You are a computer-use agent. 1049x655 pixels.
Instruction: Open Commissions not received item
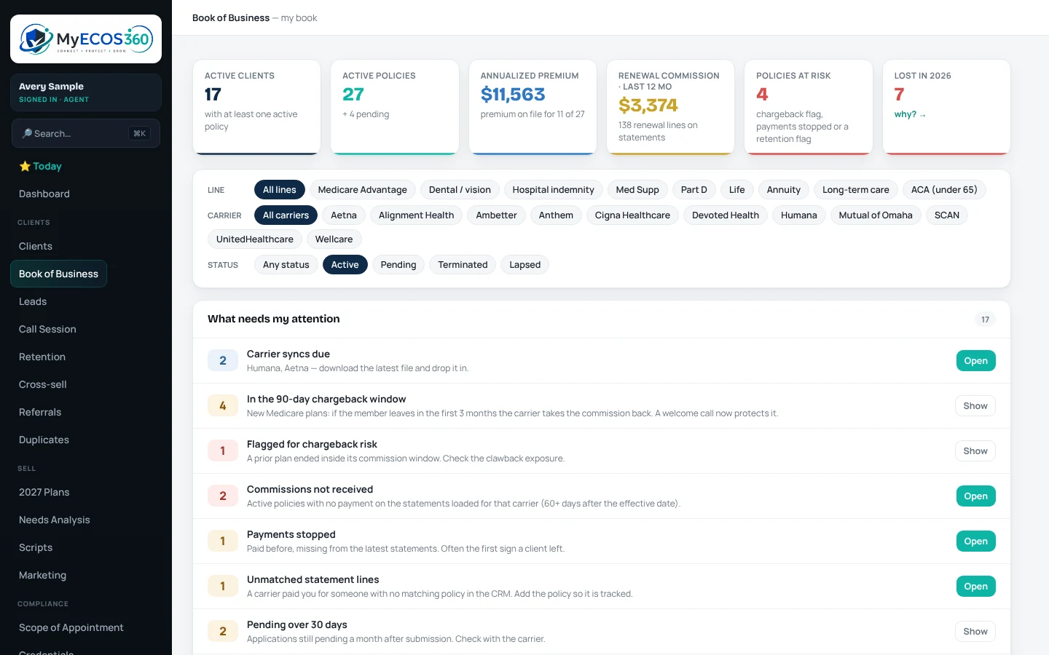click(975, 496)
